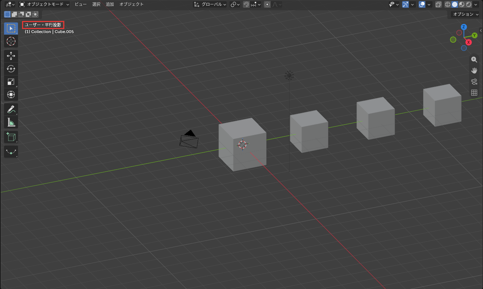This screenshot has height=289, width=483.
Task: Toggle viewport overlays
Action: tap(422, 4)
